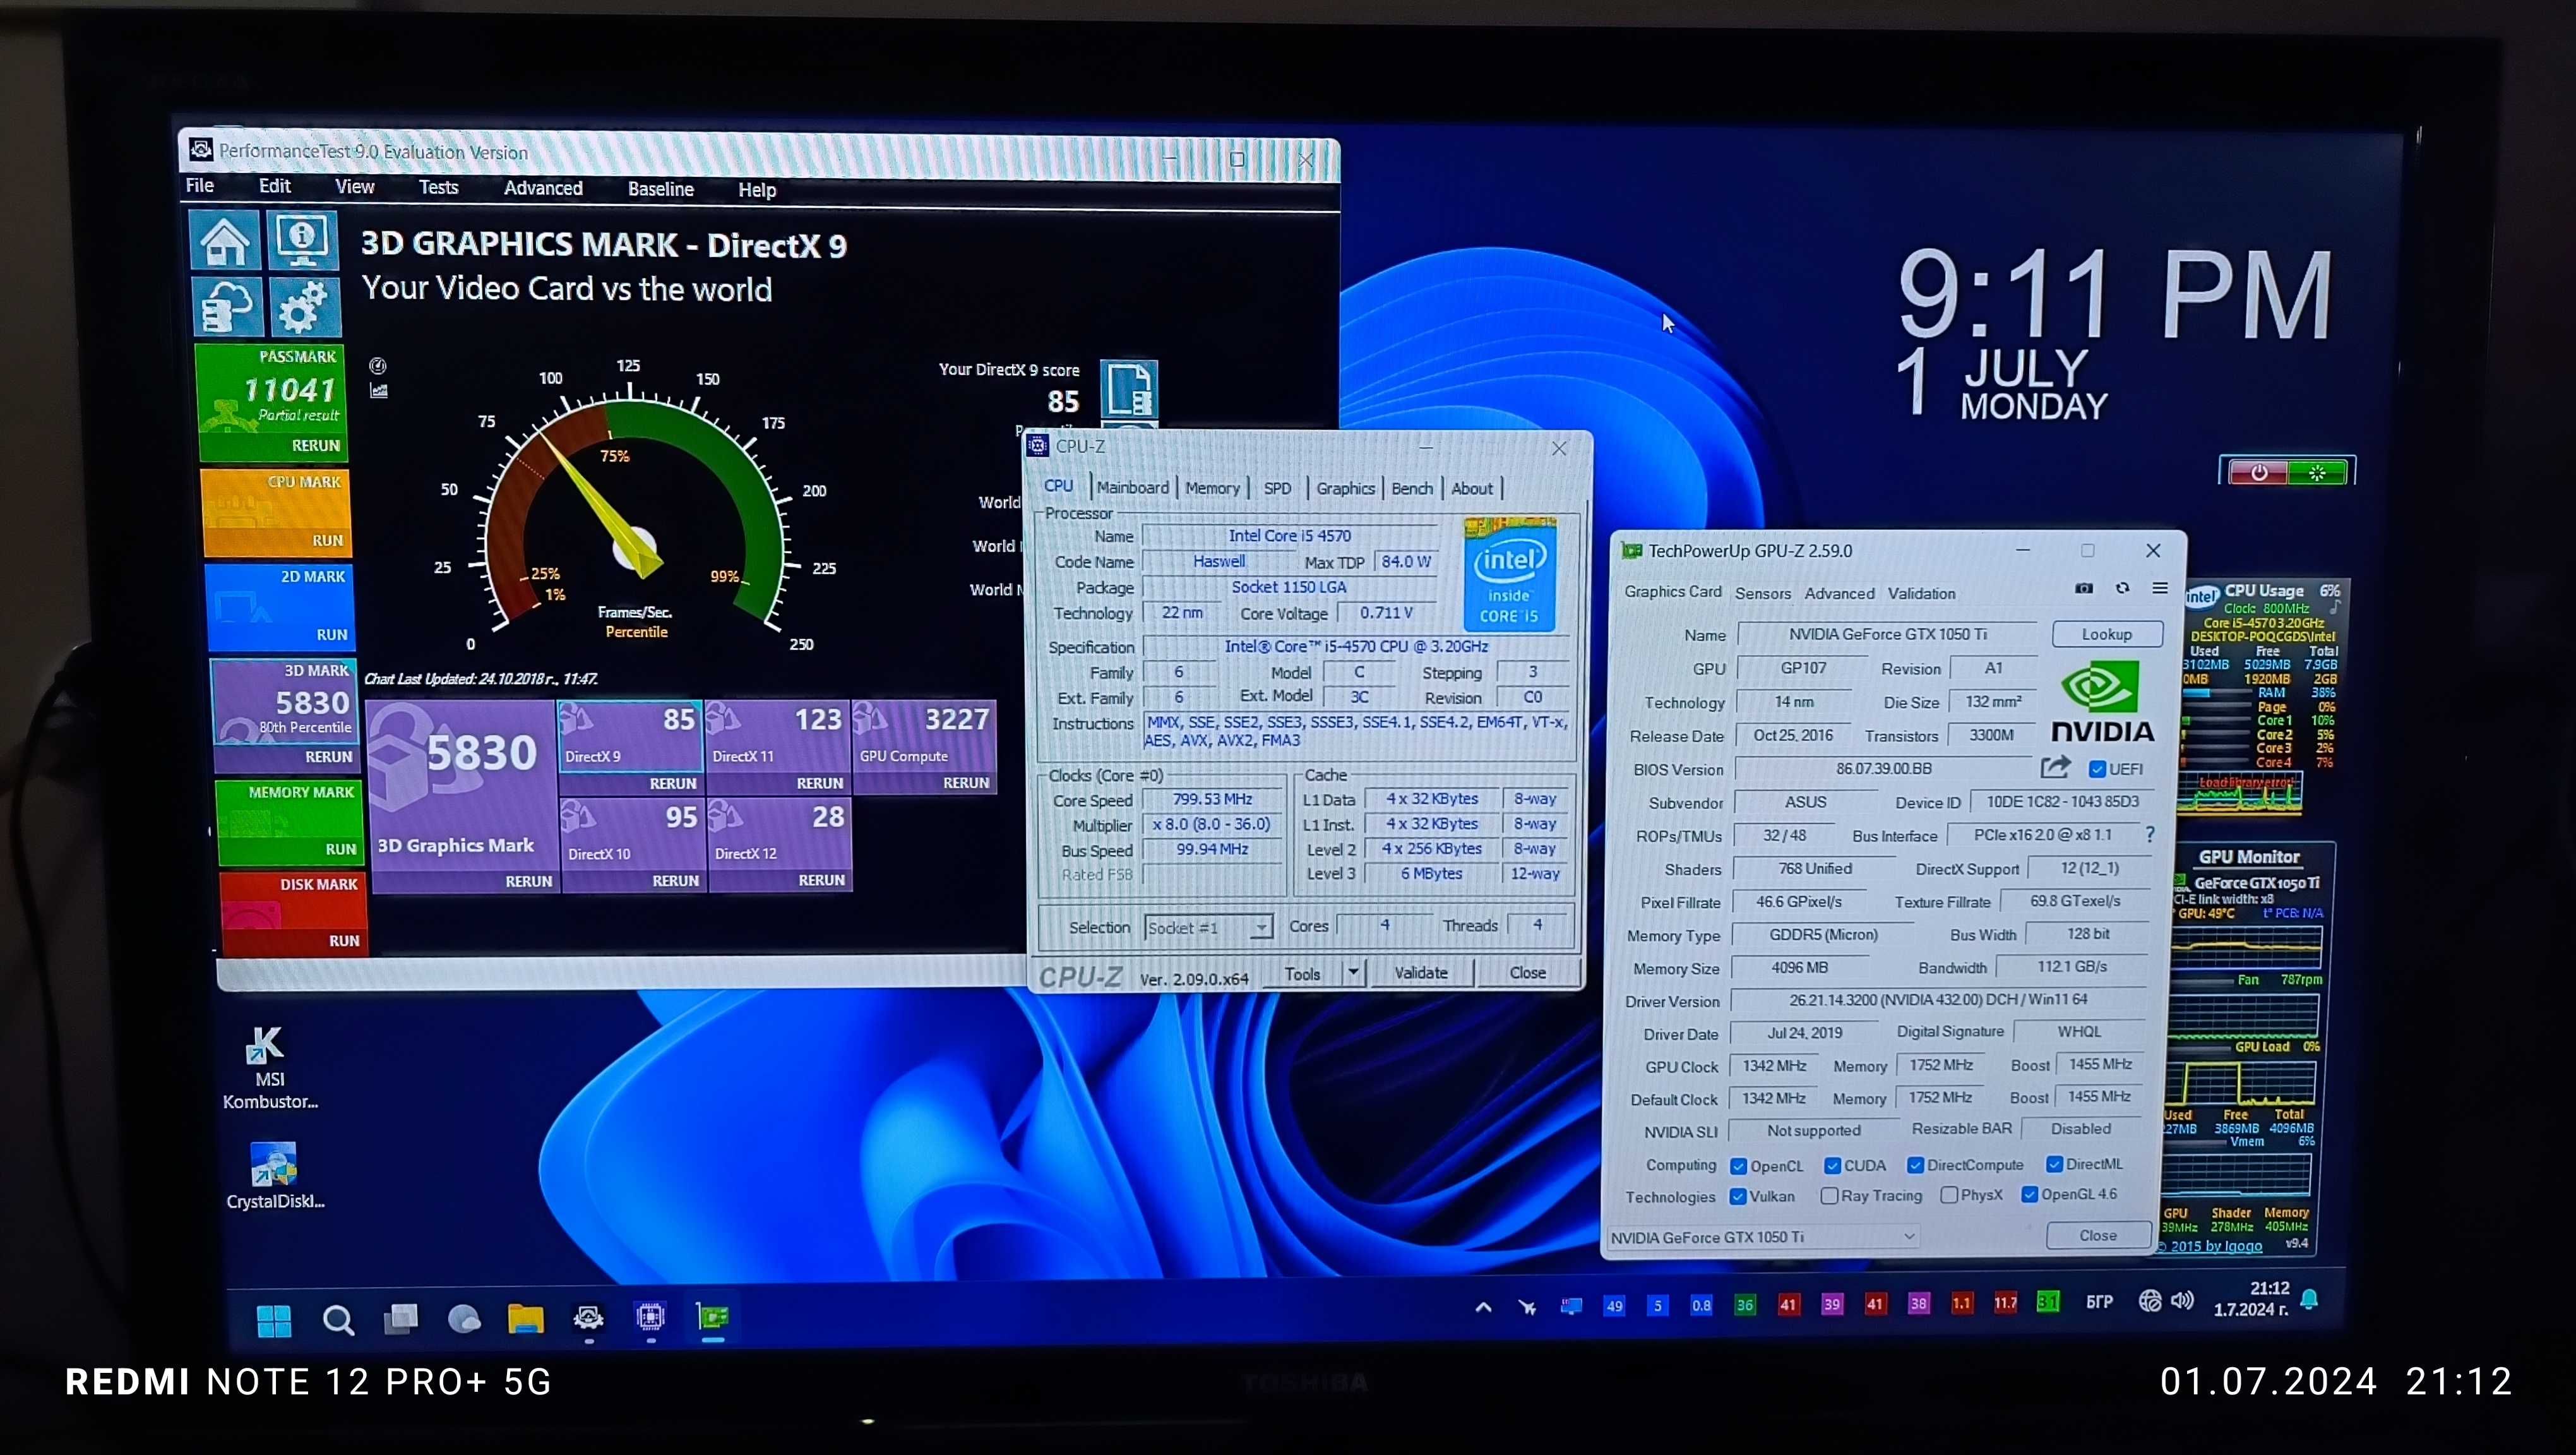The height and width of the screenshot is (1455, 2576).
Task: Open the language indicator БГР in tray
Action: [x=2099, y=1302]
